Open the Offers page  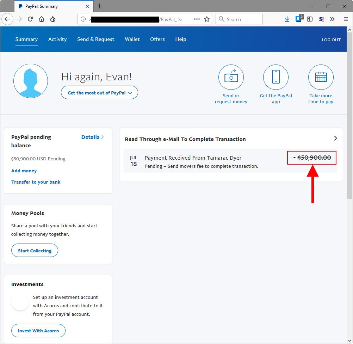pyautogui.click(x=157, y=39)
